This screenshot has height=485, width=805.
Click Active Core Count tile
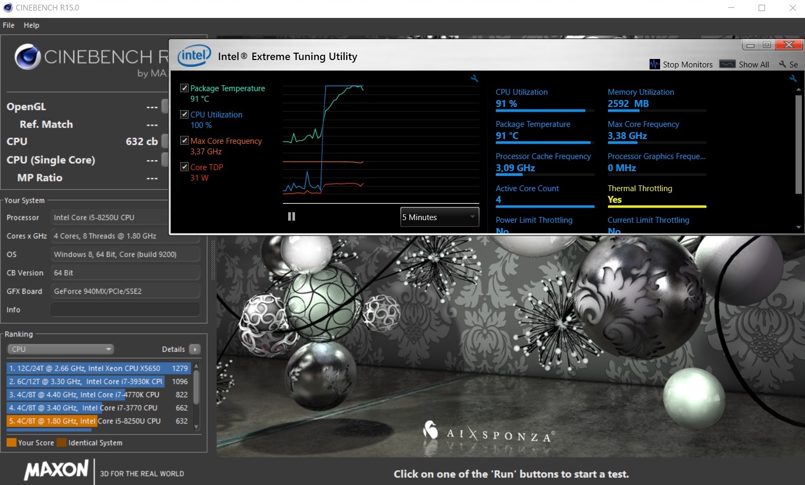(x=545, y=195)
